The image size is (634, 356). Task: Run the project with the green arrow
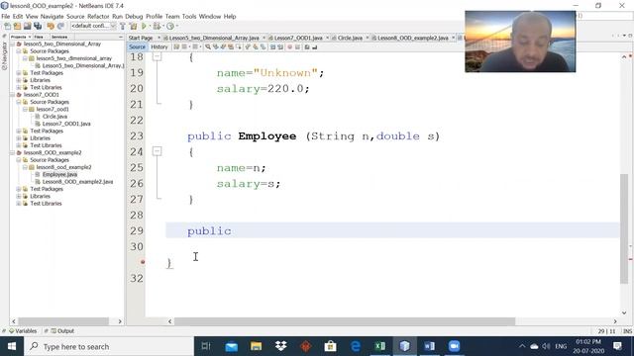coord(144,27)
